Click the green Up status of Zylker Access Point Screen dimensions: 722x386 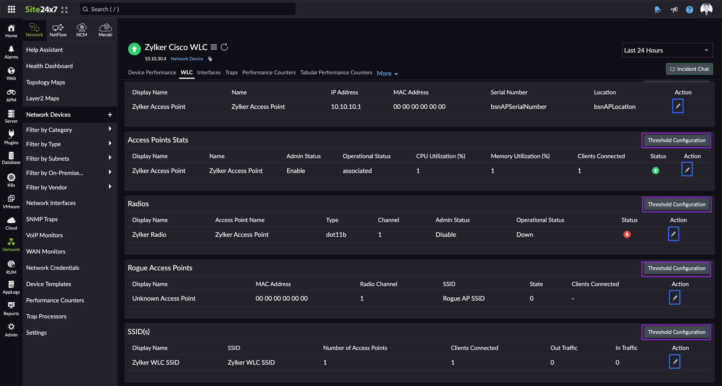(x=656, y=170)
